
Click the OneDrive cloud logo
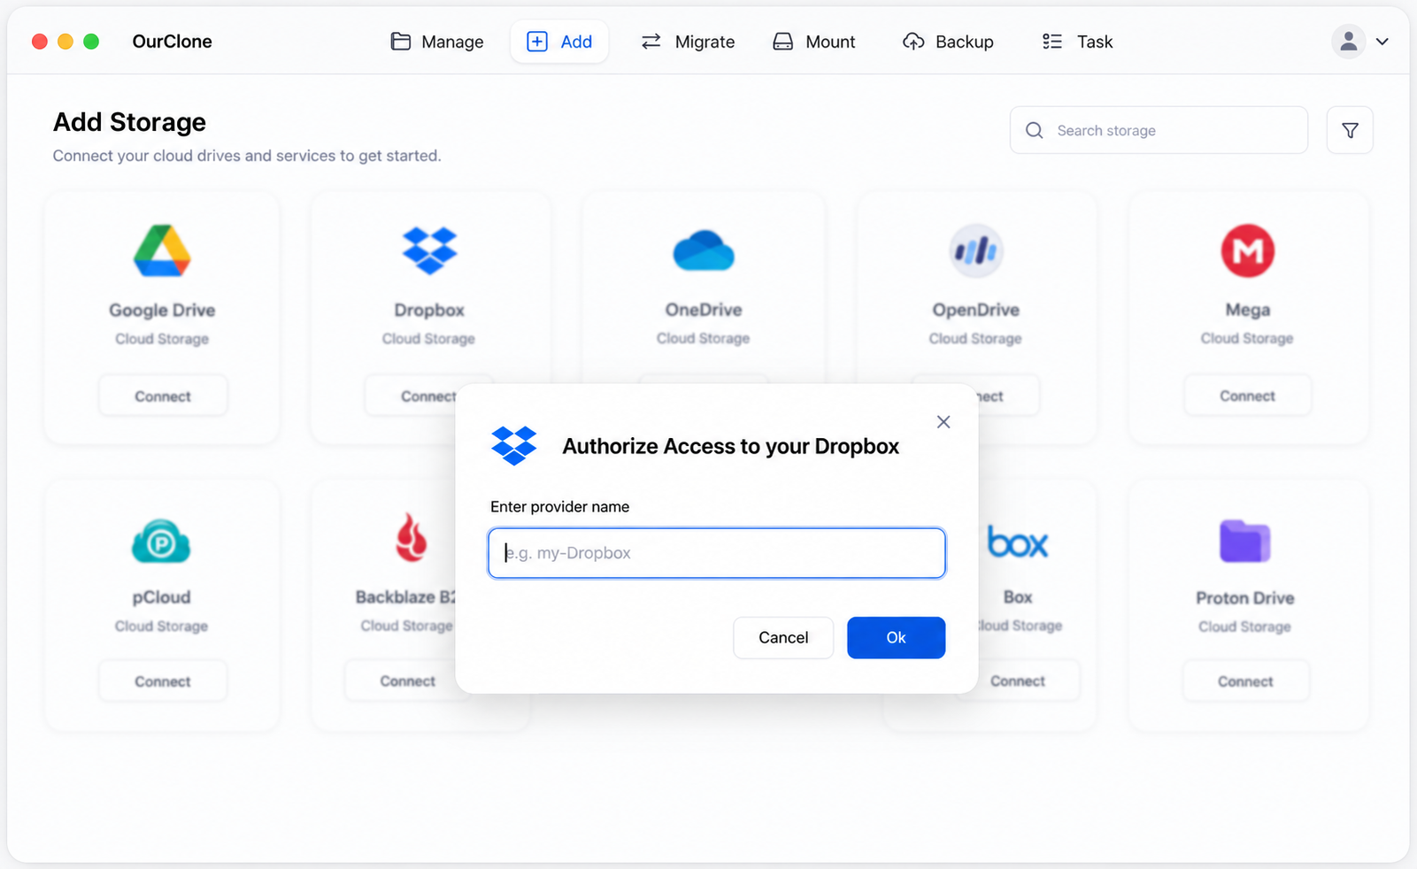704,250
